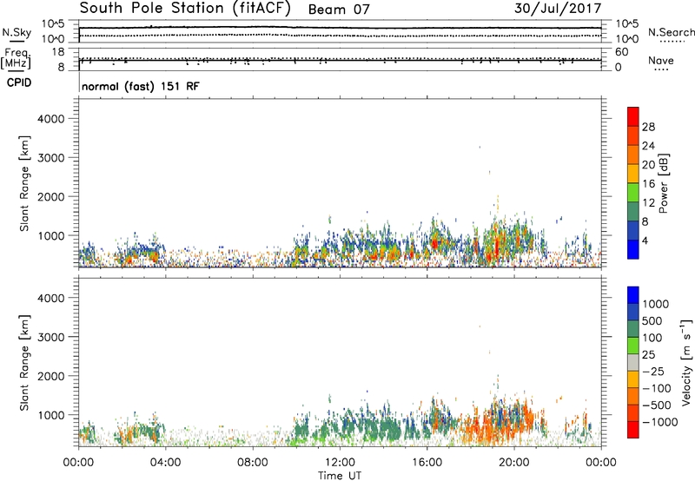The width and height of the screenshot is (695, 481).
Task: Click the 'Power [dB]' colorbar title
Action: tap(664, 183)
